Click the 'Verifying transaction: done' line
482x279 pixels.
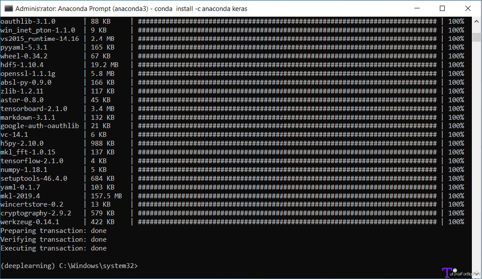click(54, 240)
